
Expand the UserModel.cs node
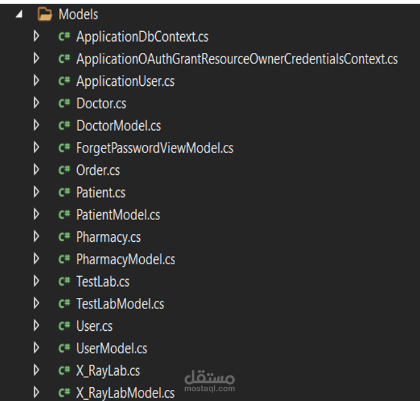coord(36,348)
